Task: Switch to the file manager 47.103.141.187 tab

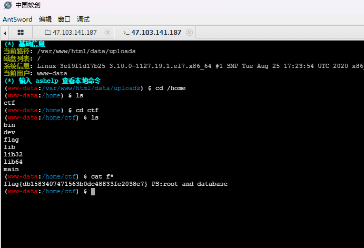Action: point(73,32)
